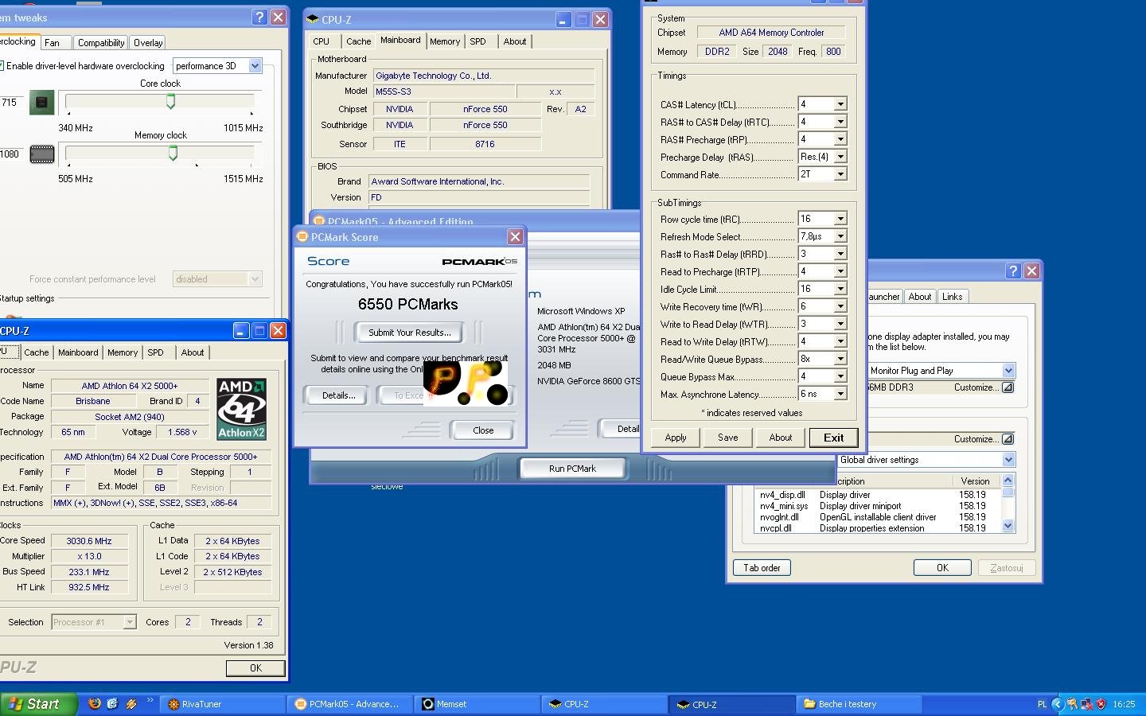Screen dimensions: 1146x716
Task: Open Read/Write Queue Bypass dropdown
Action: point(840,359)
